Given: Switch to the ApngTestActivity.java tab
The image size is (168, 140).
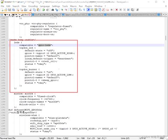Looking at the screenshot, I should pyautogui.click(x=142, y=15).
